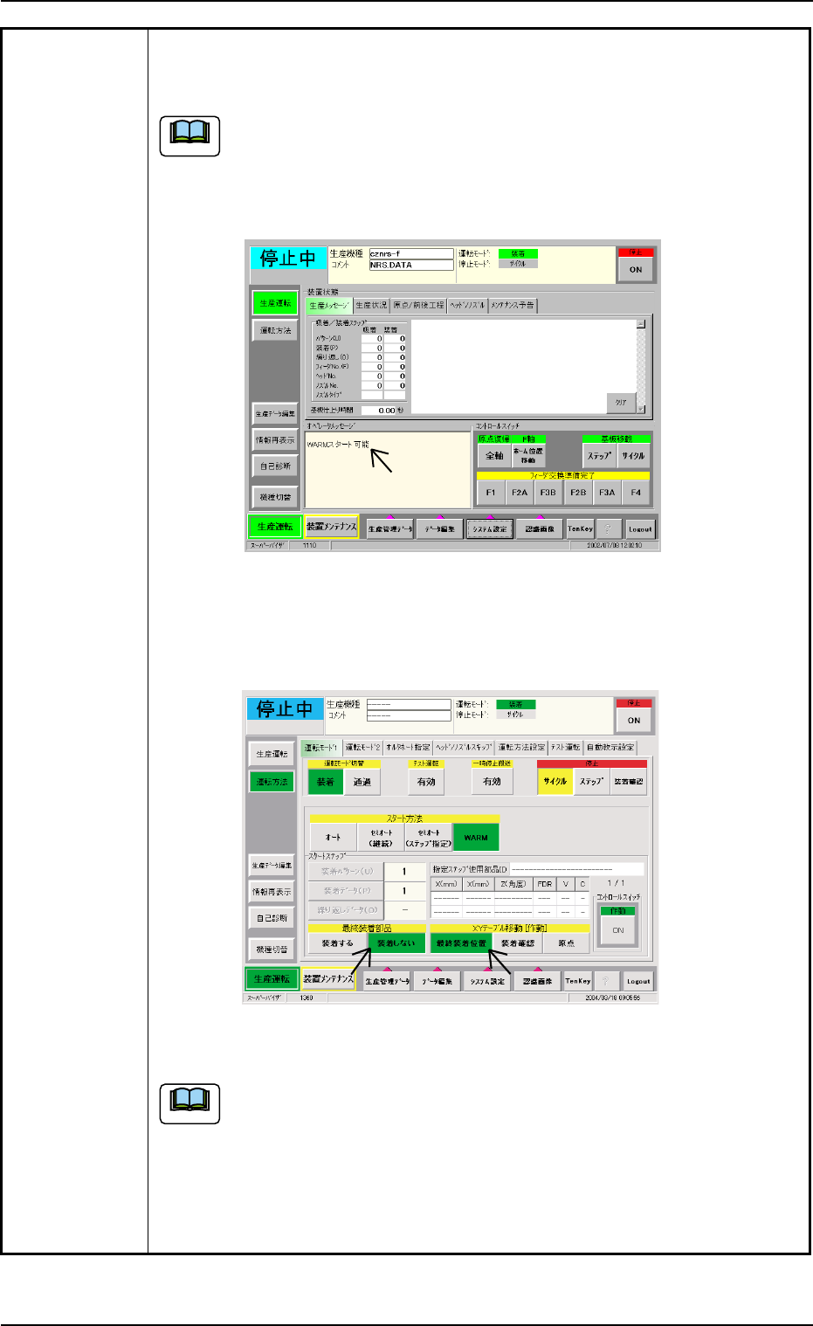Click the scroll-down arrow of the production message box

(x=640, y=408)
